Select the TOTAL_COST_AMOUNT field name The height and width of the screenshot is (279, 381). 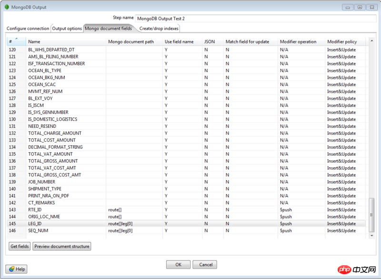point(52,140)
